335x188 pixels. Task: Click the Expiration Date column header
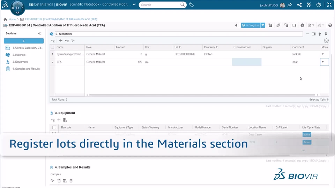point(247,47)
